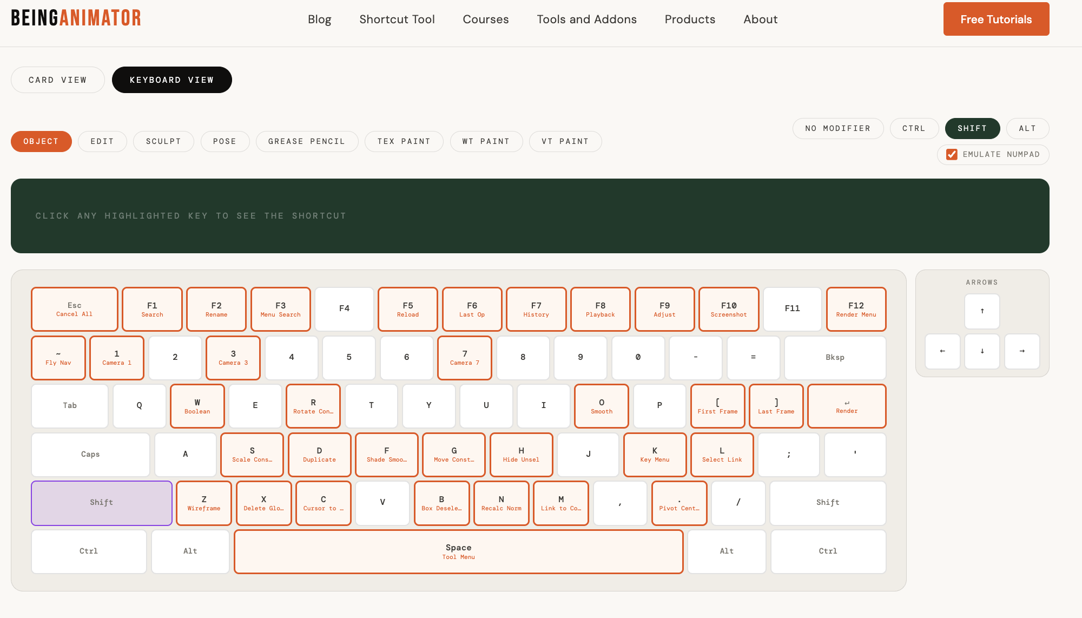Image resolution: width=1082 pixels, height=618 pixels.
Task: Click the K Key Menu key
Action: tap(655, 455)
